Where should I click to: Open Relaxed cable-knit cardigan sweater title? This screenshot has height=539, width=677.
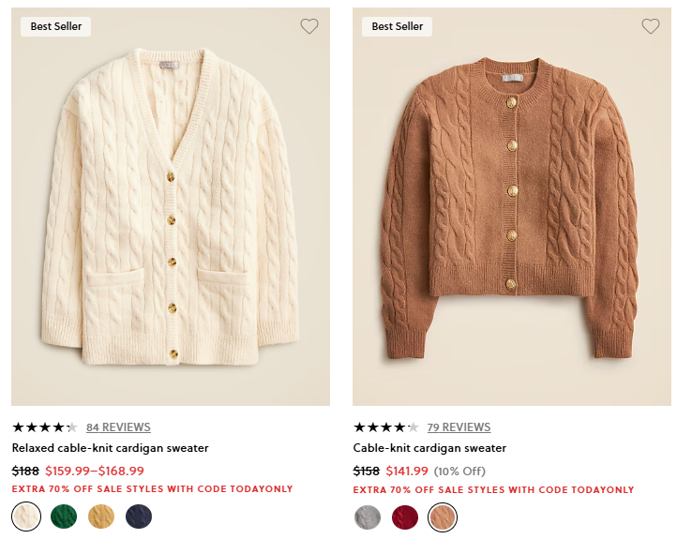click(111, 448)
